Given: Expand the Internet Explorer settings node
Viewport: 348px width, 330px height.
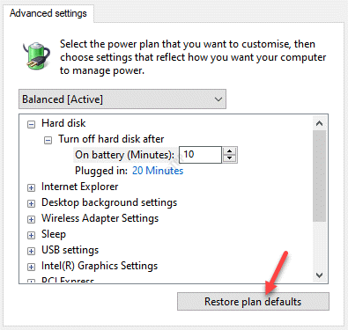Looking at the screenshot, I should [31, 187].
